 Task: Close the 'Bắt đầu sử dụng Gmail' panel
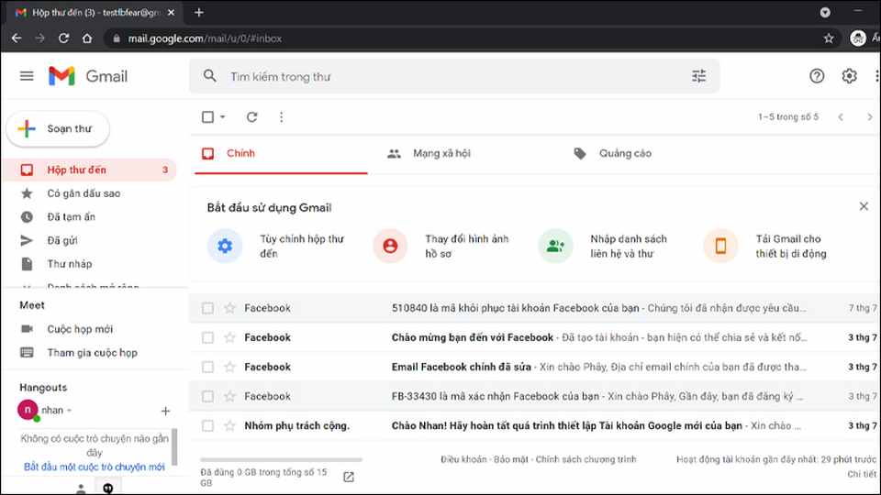[x=863, y=206]
